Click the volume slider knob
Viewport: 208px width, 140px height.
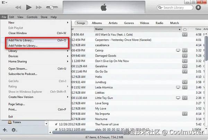tap(52, 7)
